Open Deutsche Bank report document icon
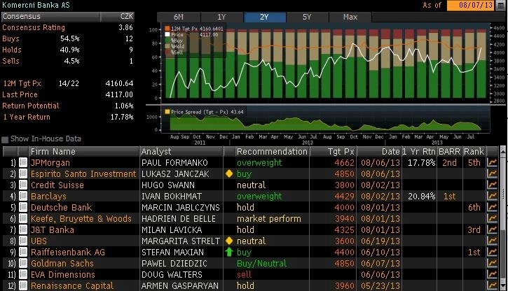 [x=23, y=207]
